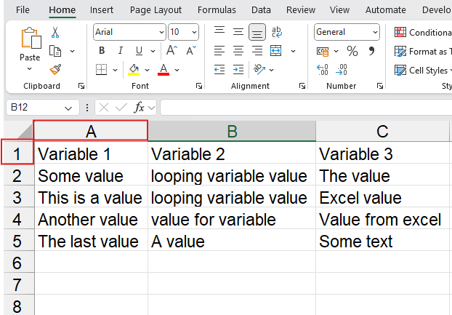Open Font group dialog launcher

tap(199, 86)
